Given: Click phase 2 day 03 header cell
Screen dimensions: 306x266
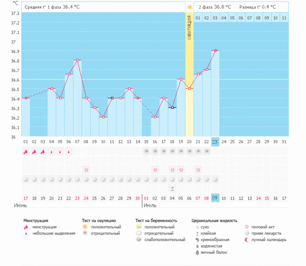Looking at the screenshot, I should click(x=215, y=18).
